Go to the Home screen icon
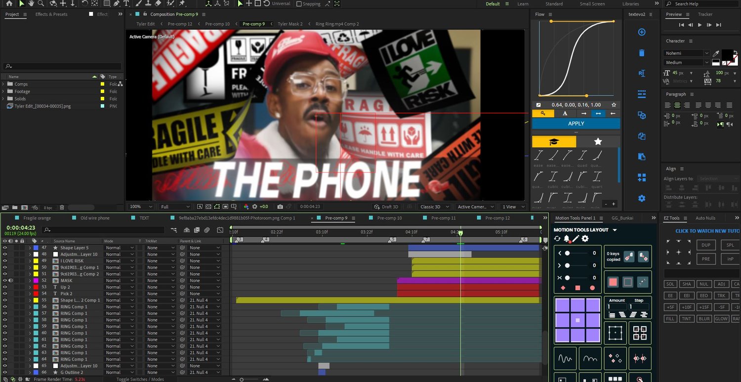Image resolution: width=741 pixels, height=382 pixels. [x=9, y=3]
